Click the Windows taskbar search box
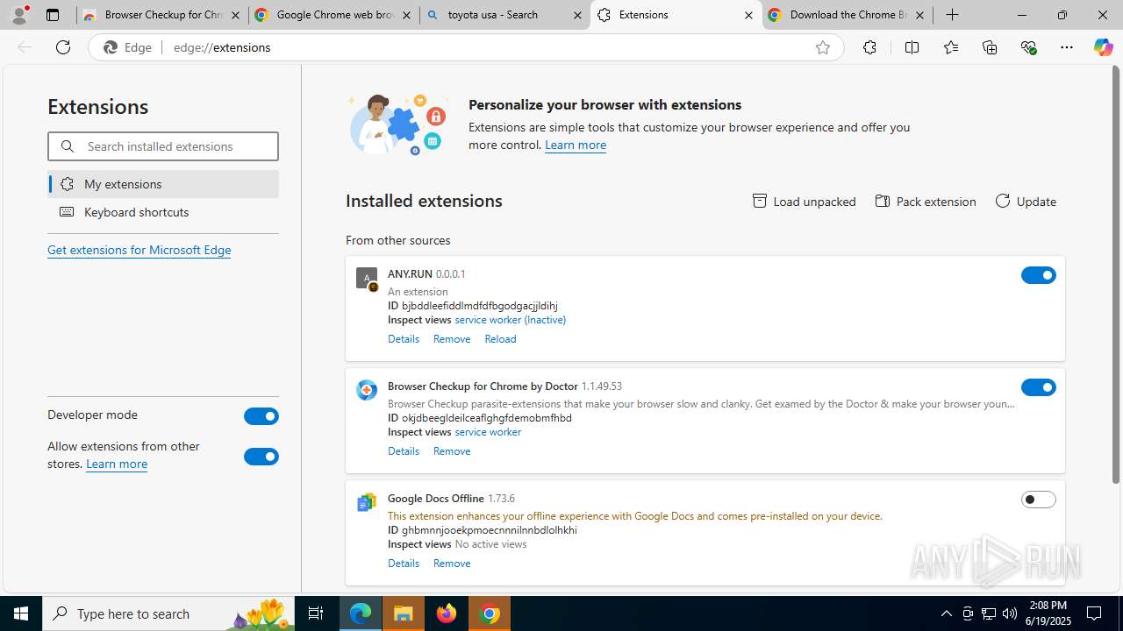This screenshot has width=1123, height=631. pyautogui.click(x=167, y=613)
